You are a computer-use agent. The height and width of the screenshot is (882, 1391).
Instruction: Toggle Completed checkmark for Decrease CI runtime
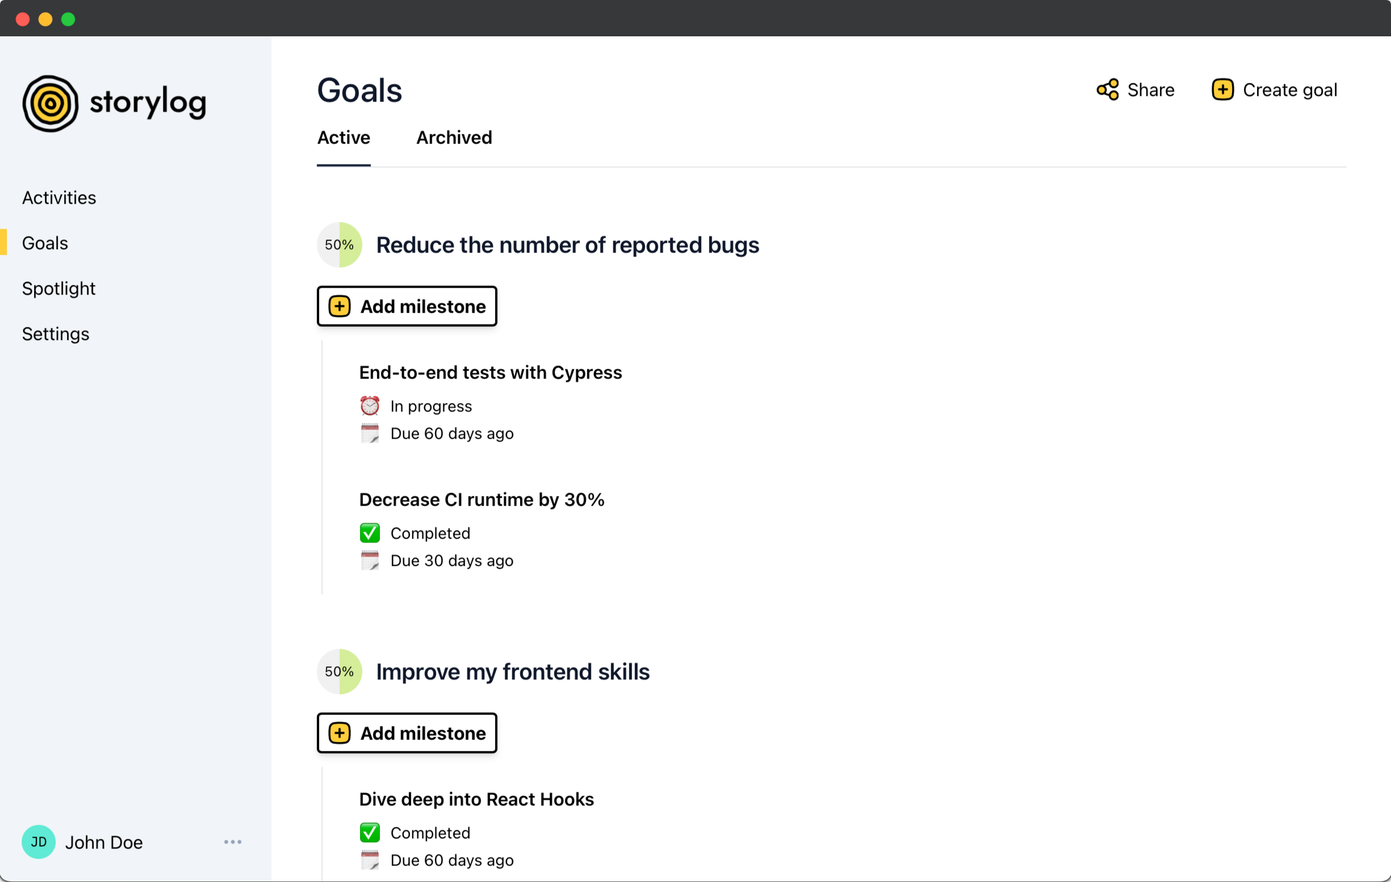[370, 532]
